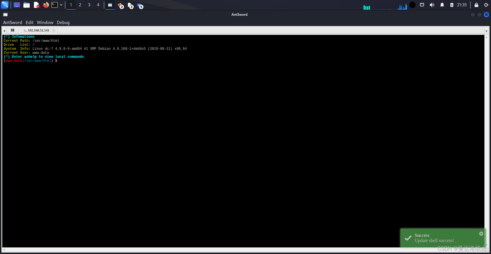Click the horizontal scrollbar left arrow

(x=4, y=250)
